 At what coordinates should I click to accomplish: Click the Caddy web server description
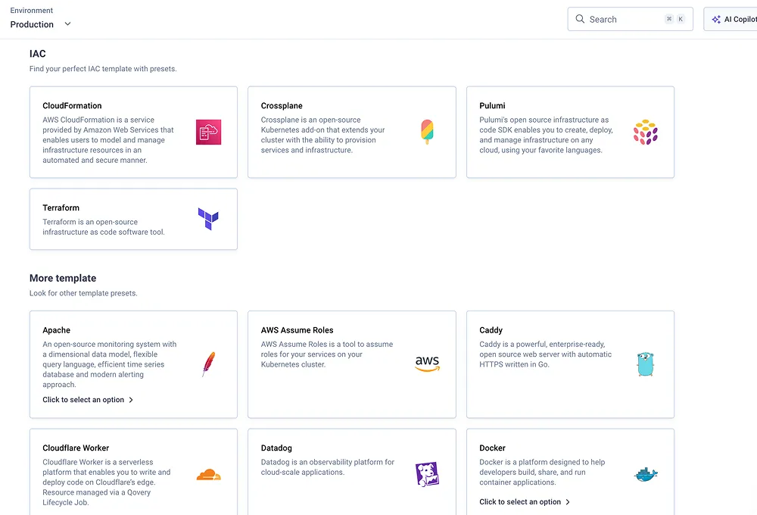[546, 354]
